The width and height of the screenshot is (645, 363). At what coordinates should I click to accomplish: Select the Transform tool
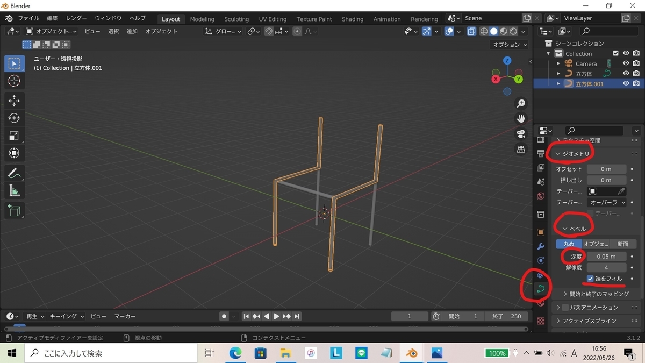pos(15,153)
